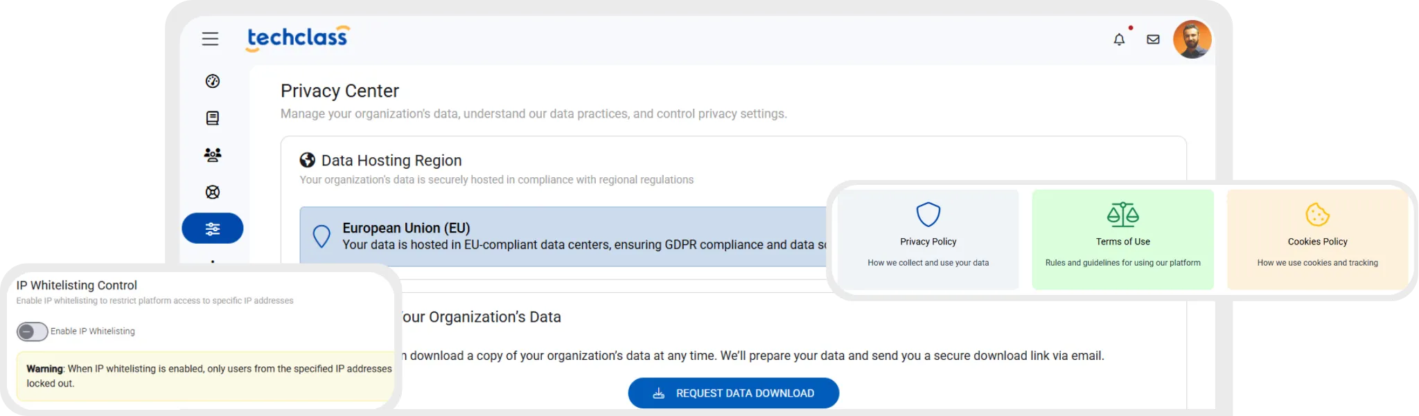The height and width of the screenshot is (416, 1419).
Task: Open the Privacy Policy card
Action: 928,239
